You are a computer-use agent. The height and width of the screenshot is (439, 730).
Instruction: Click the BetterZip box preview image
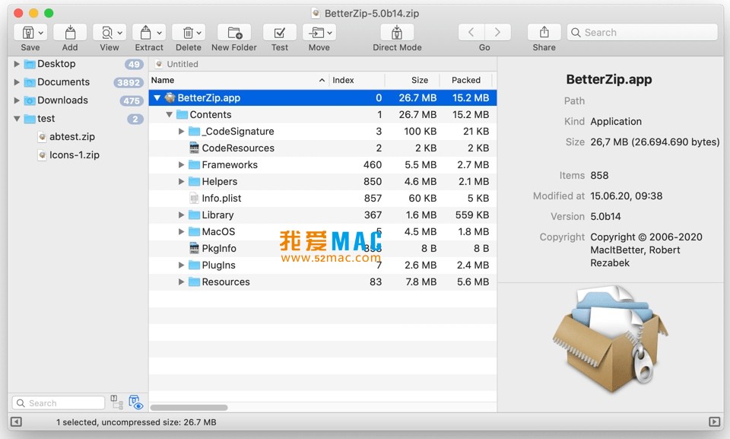pos(611,339)
